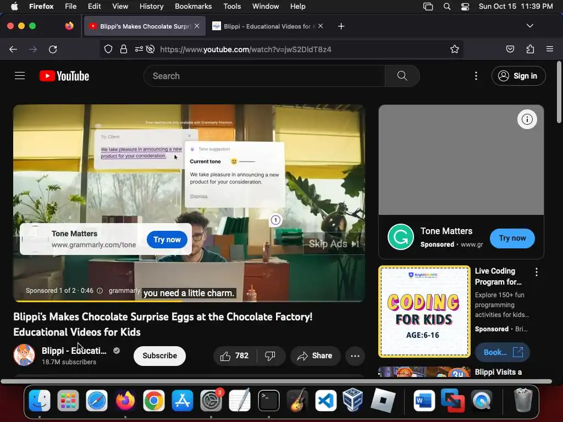The height and width of the screenshot is (422, 563).
Task: Bookmark this page with the star
Action: [x=455, y=49]
